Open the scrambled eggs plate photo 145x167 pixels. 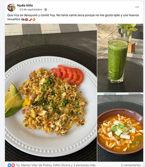point(51,92)
